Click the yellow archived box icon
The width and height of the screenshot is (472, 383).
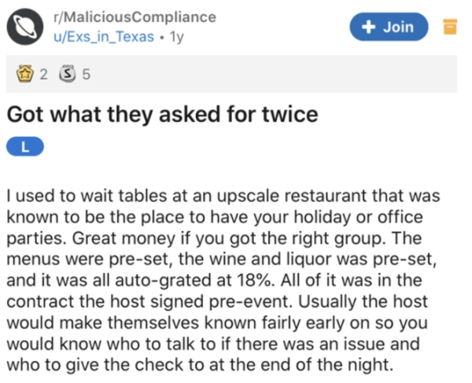pyautogui.click(x=450, y=28)
